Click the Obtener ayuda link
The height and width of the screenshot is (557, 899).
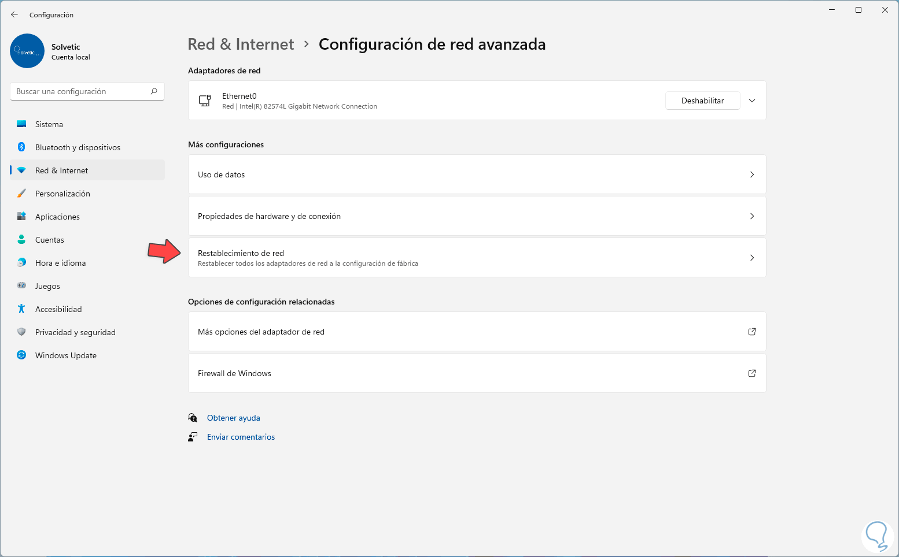pos(233,418)
